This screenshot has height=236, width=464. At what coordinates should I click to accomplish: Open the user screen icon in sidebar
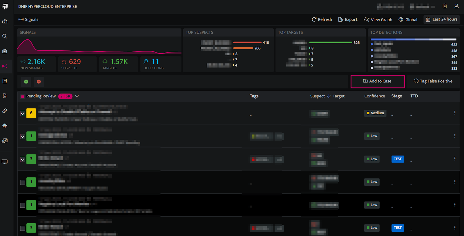click(x=5, y=141)
